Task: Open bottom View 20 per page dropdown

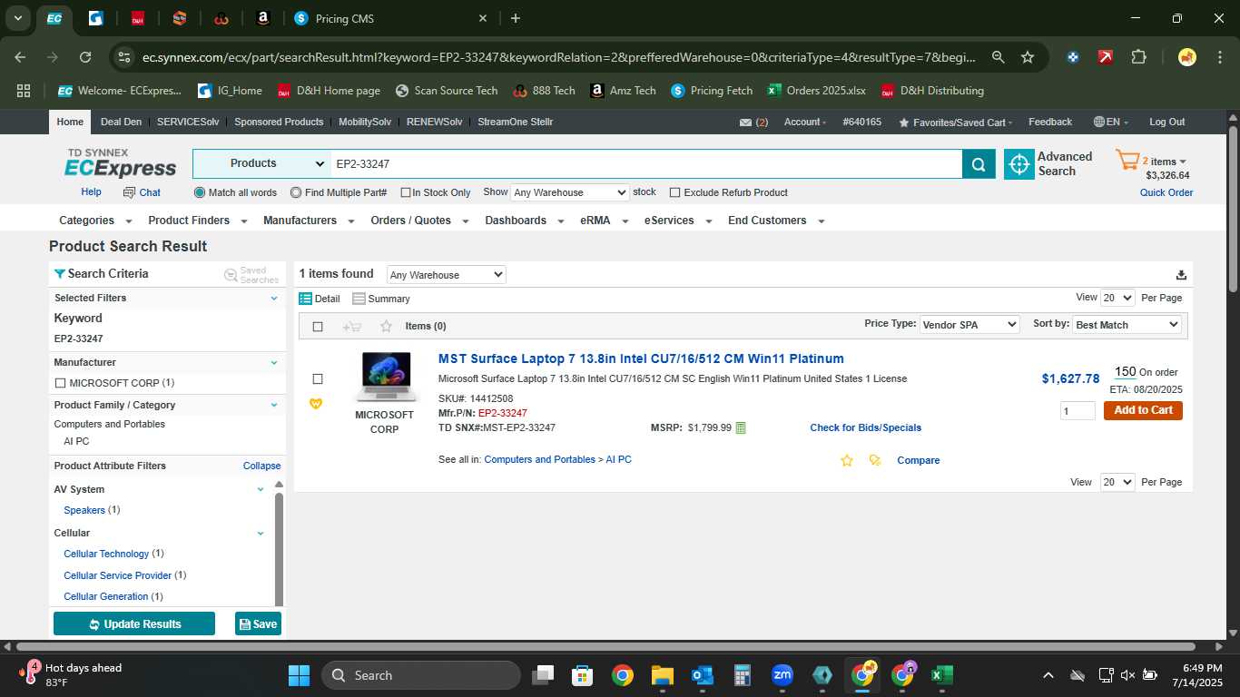Action: (1117, 482)
